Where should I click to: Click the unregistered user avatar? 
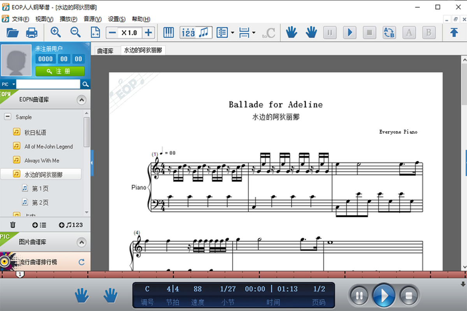pyautogui.click(x=16, y=60)
